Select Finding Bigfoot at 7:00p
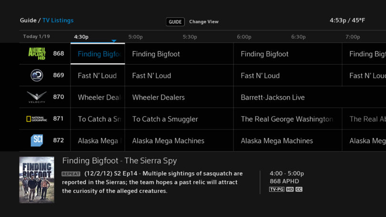 tap(364, 54)
